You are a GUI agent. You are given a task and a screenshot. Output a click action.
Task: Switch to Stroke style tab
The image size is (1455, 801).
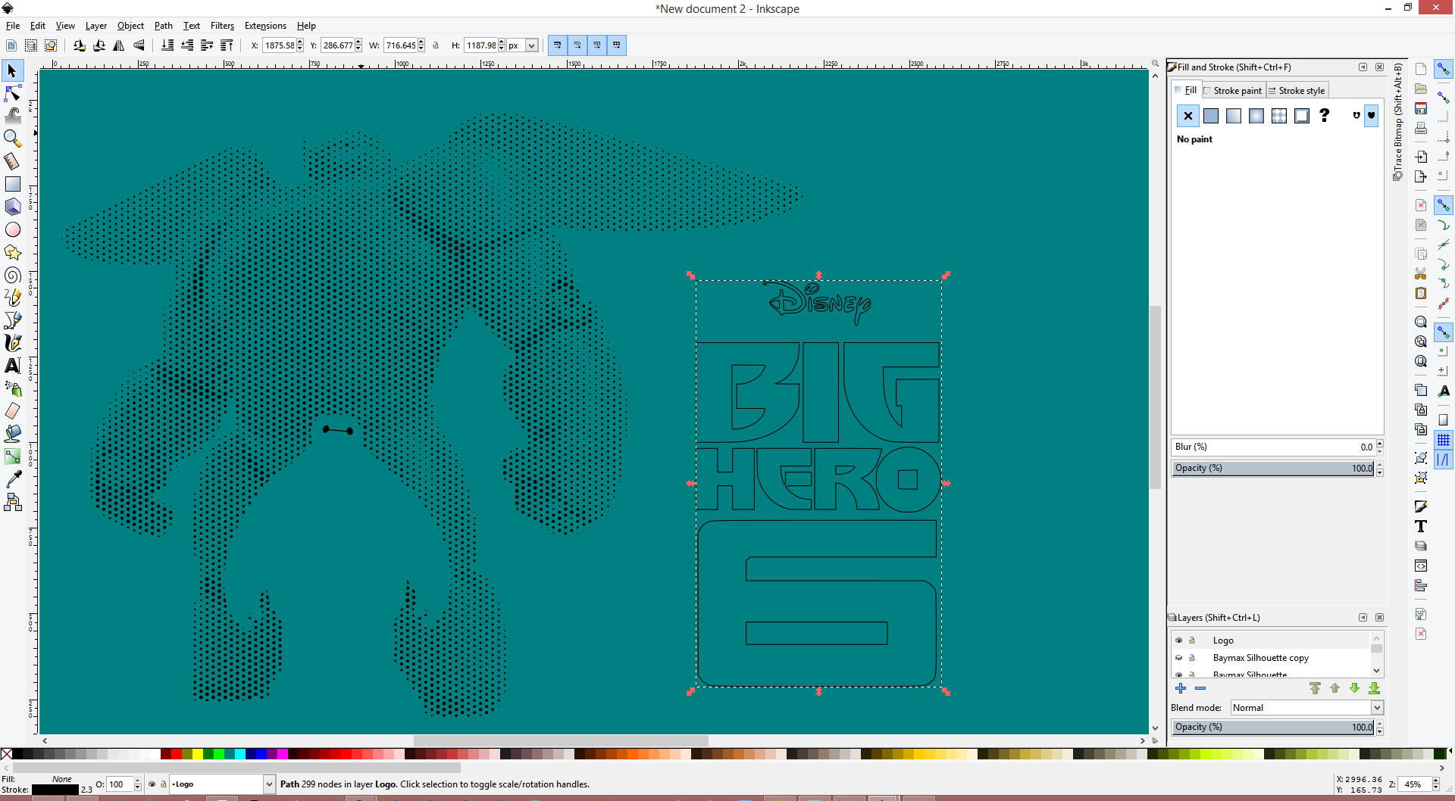1297,91
